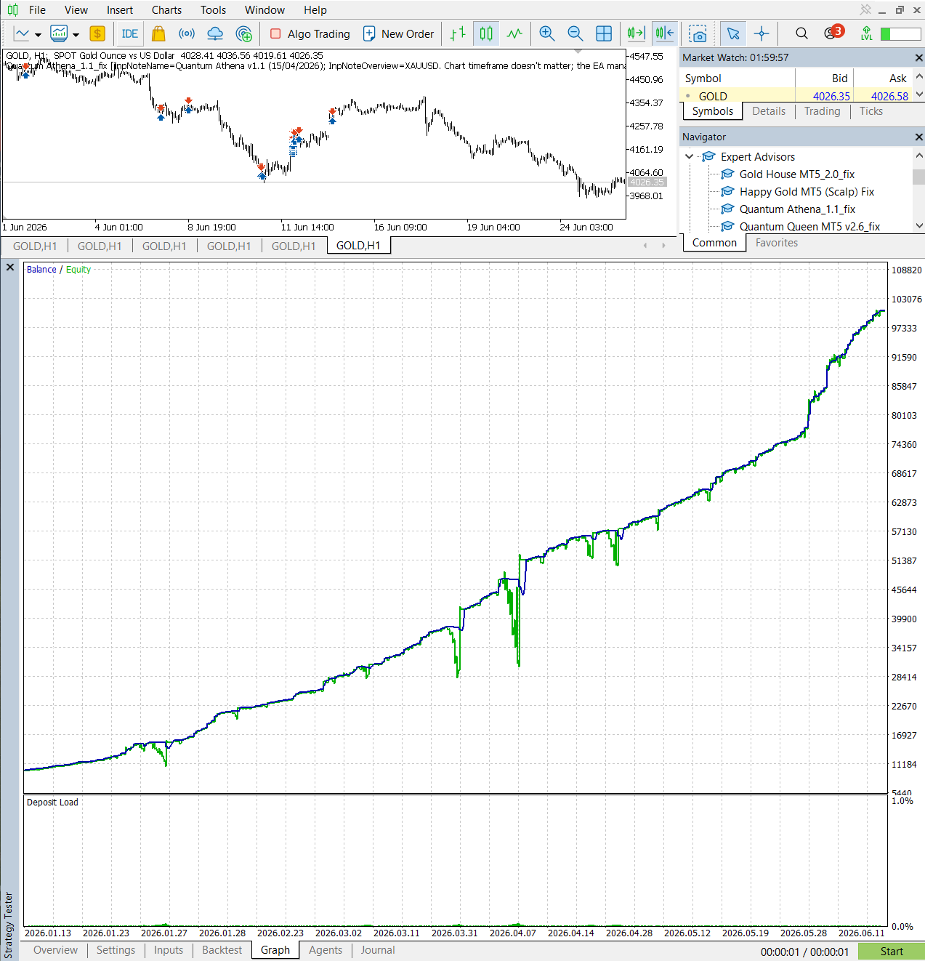This screenshot has height=961, width=925.
Task: Open the Inputs tab in Strategy Tester
Action: pos(169,950)
